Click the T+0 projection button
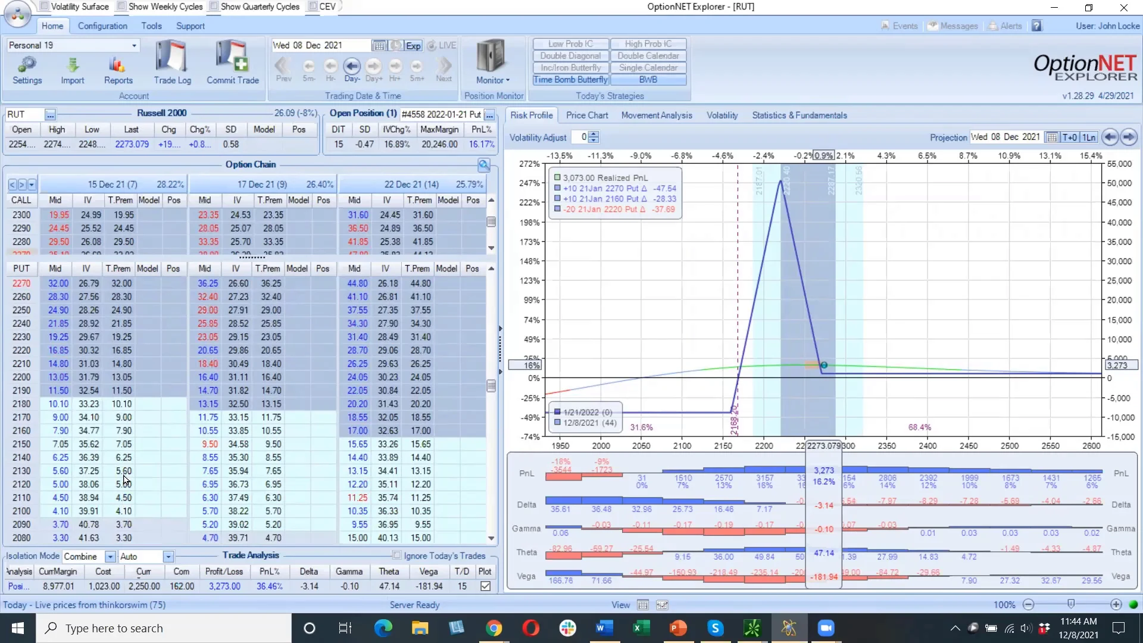Image resolution: width=1143 pixels, height=643 pixels. point(1070,138)
